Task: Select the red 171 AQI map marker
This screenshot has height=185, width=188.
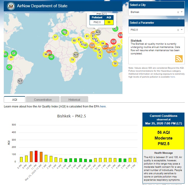Action: pyautogui.click(x=49, y=53)
